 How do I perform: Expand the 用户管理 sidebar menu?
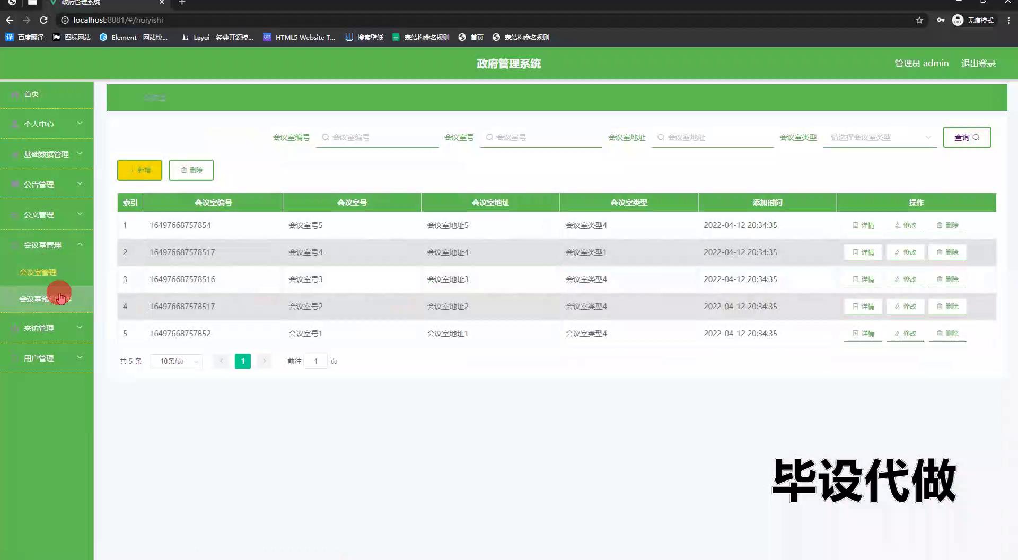(47, 358)
